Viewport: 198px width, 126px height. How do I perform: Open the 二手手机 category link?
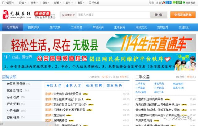click(140, 84)
